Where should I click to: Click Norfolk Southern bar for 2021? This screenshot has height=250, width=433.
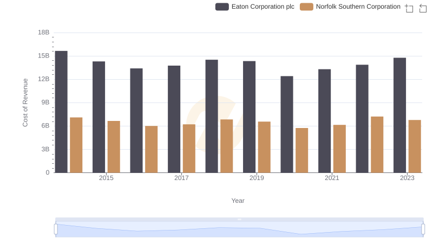(x=339, y=149)
